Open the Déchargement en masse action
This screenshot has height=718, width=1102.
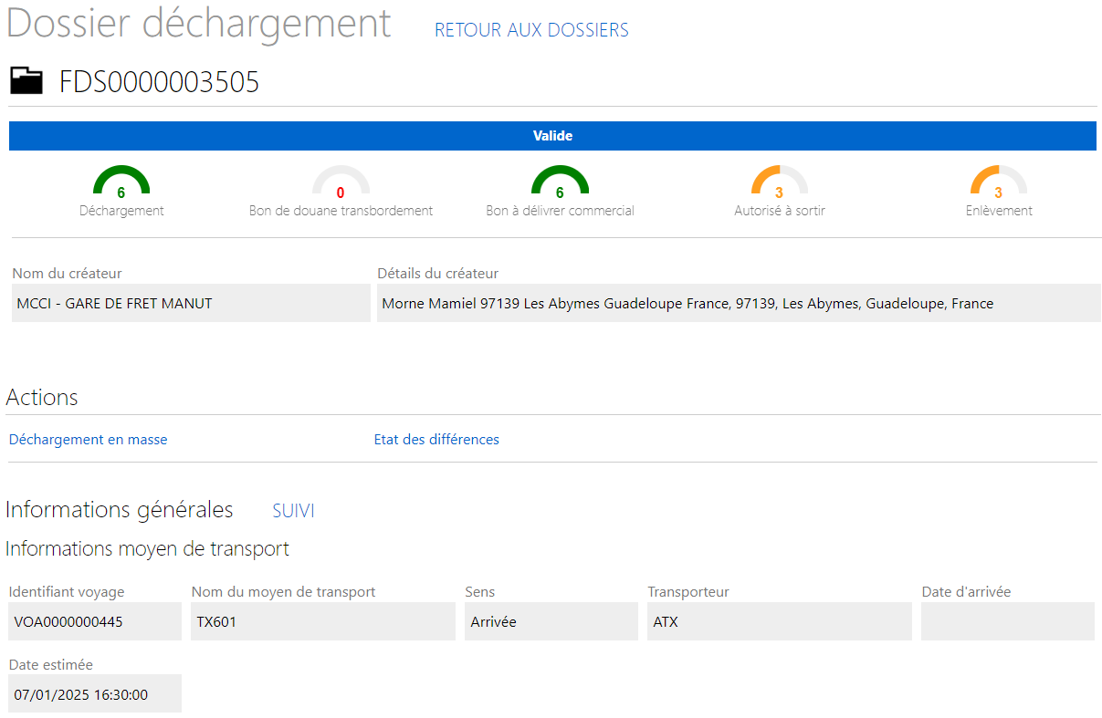coord(89,440)
